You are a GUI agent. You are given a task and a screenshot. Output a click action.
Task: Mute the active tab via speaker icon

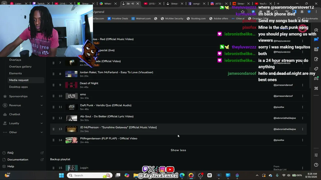[x=133, y=3]
